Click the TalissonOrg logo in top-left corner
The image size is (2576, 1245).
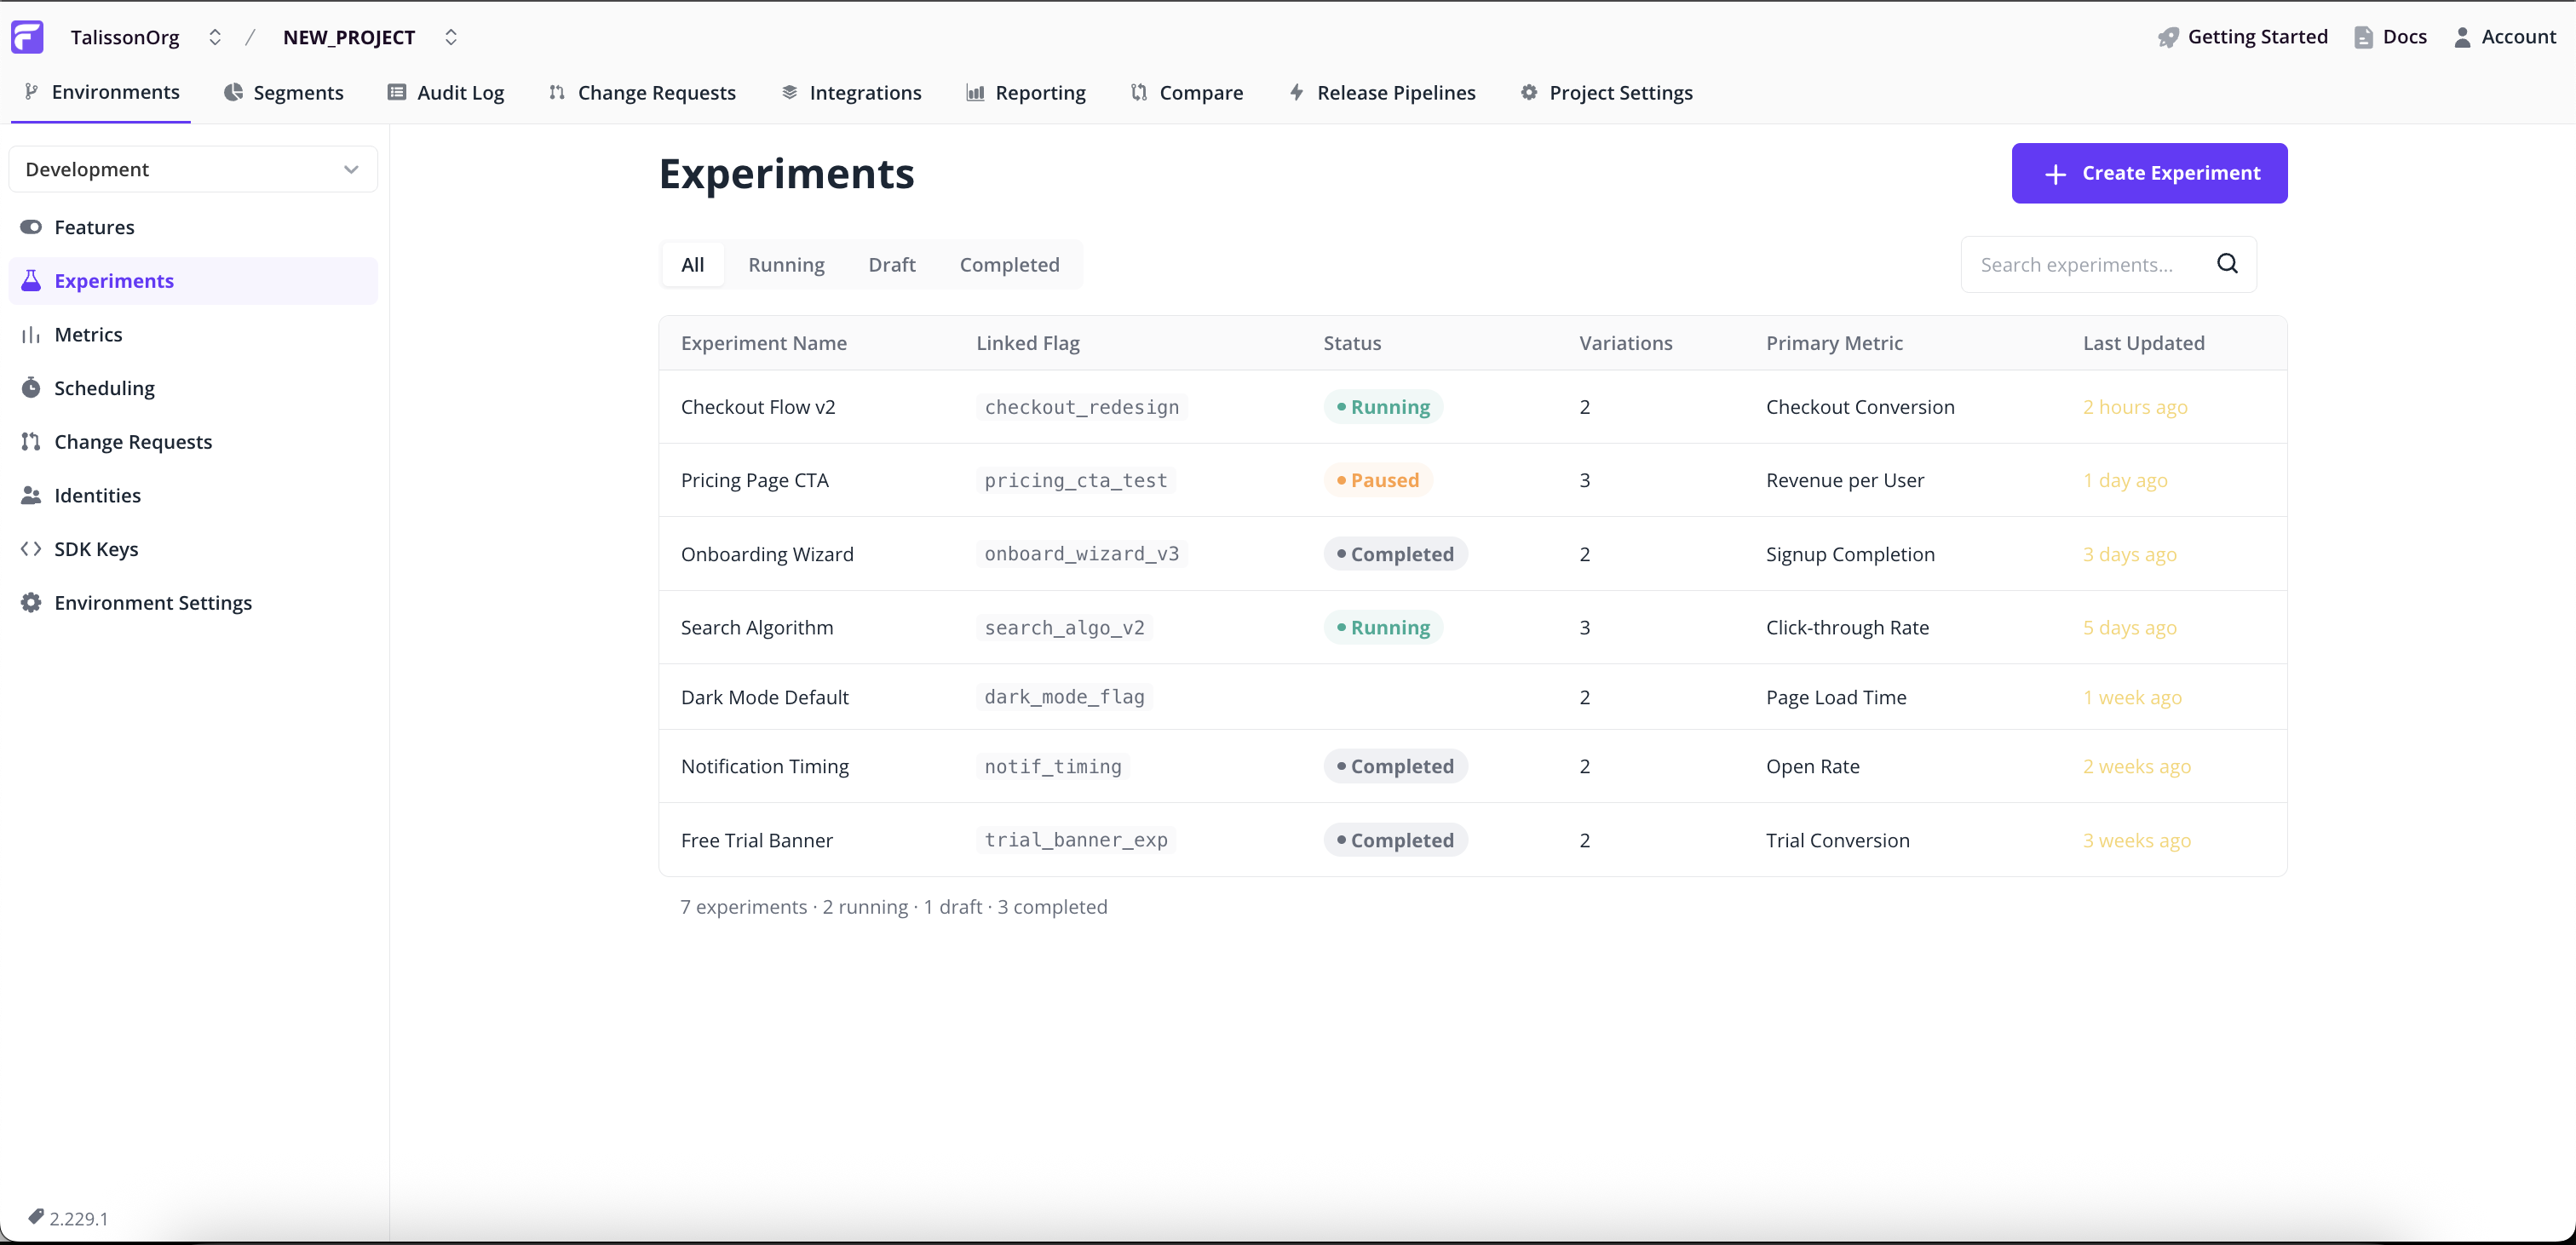coord(27,37)
